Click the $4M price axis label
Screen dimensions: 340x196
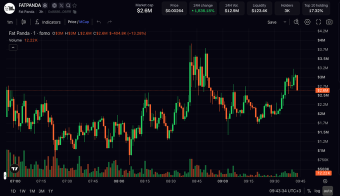click(321, 40)
